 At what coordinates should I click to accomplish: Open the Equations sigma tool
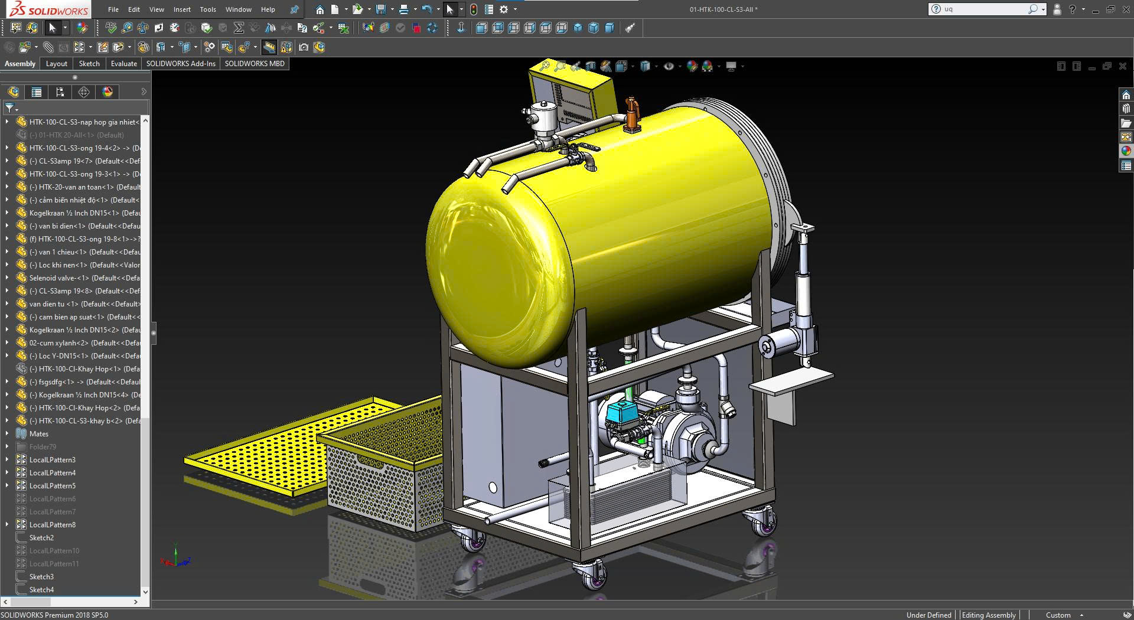(x=239, y=28)
